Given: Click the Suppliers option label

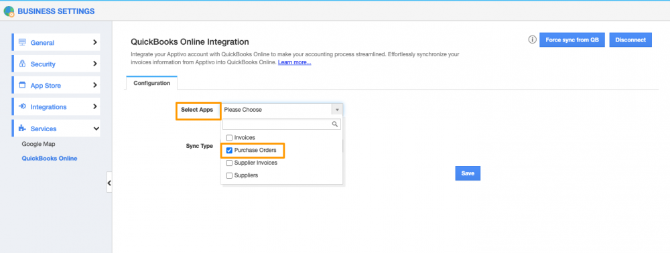Looking at the screenshot, I should [x=246, y=175].
